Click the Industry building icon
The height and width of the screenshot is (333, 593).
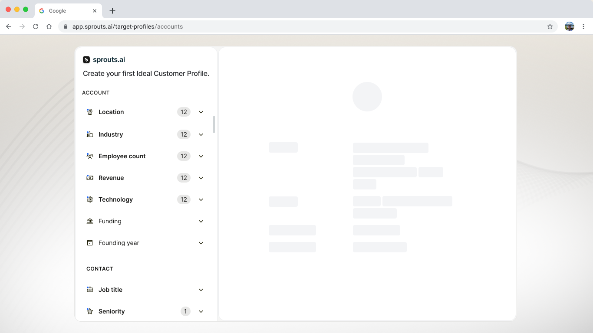point(90,134)
